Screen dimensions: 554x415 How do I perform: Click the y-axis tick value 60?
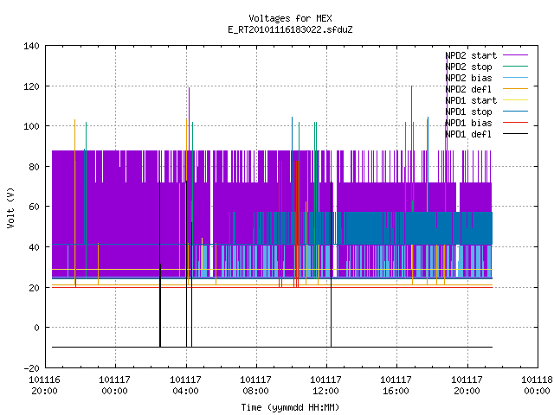(35, 207)
